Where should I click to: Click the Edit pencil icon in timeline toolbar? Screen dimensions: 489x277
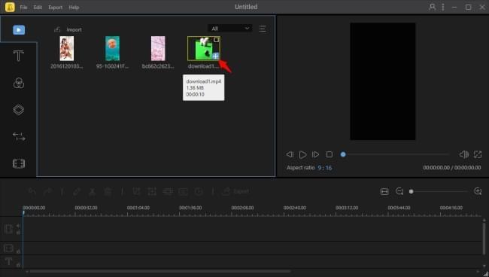77,191
